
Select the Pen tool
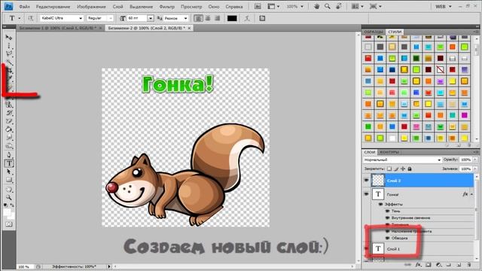coord(8,155)
